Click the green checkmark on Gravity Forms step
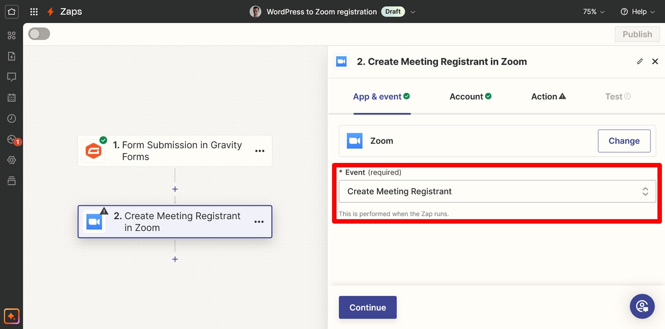The image size is (665, 329). [x=103, y=140]
